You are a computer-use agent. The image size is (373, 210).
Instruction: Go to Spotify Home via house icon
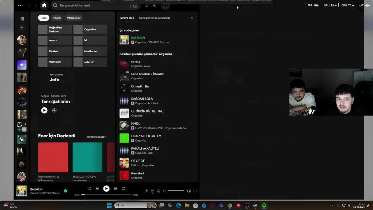click(44, 5)
